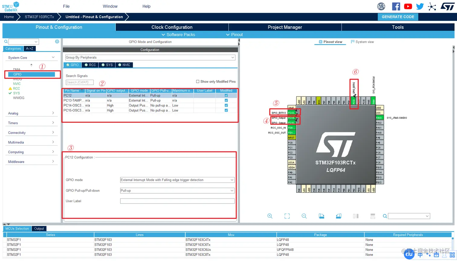
Task: Flip the chip view horizontally
Action: 356,216
